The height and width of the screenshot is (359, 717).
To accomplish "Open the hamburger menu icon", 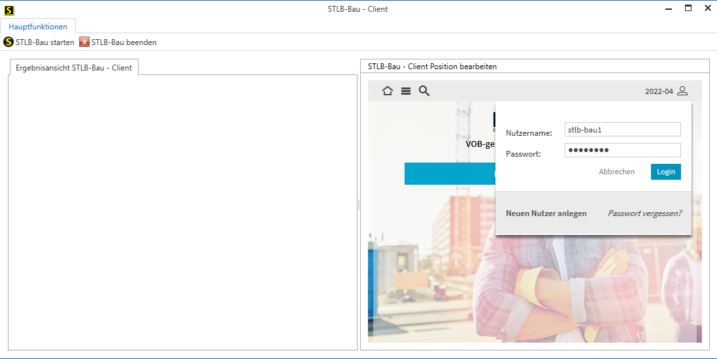I will (x=406, y=91).
